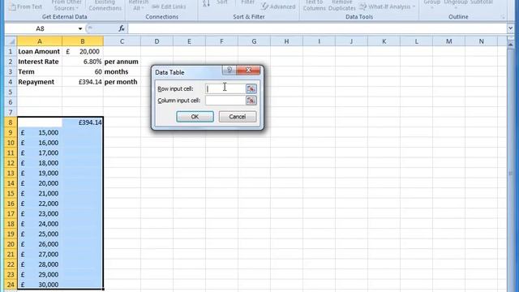Click the vertical scrollbar thumb
This screenshot has height=292, width=519.
511,173
